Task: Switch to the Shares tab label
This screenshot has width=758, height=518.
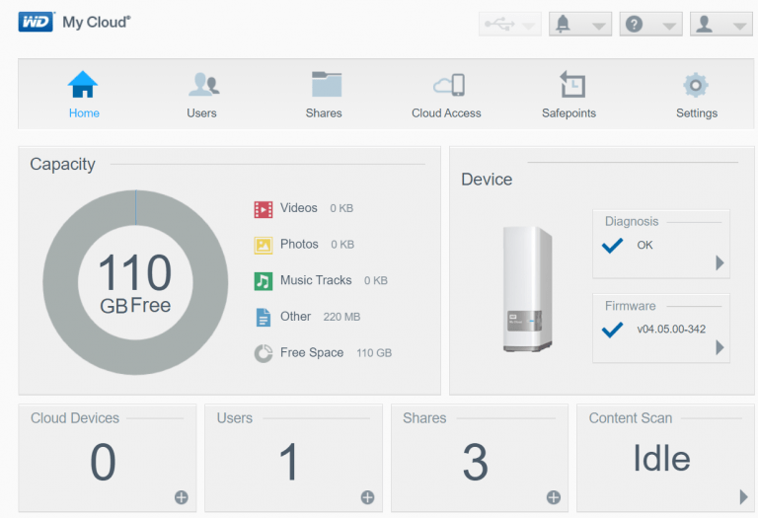Action: pos(324,113)
